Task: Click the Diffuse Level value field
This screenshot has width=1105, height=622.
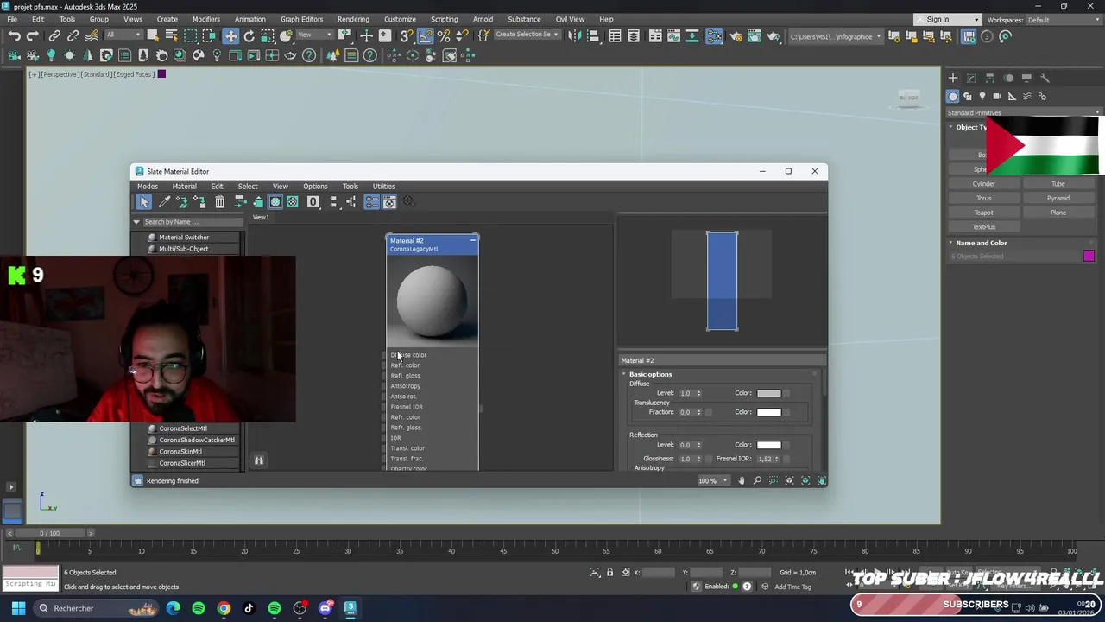Action: coord(686,394)
